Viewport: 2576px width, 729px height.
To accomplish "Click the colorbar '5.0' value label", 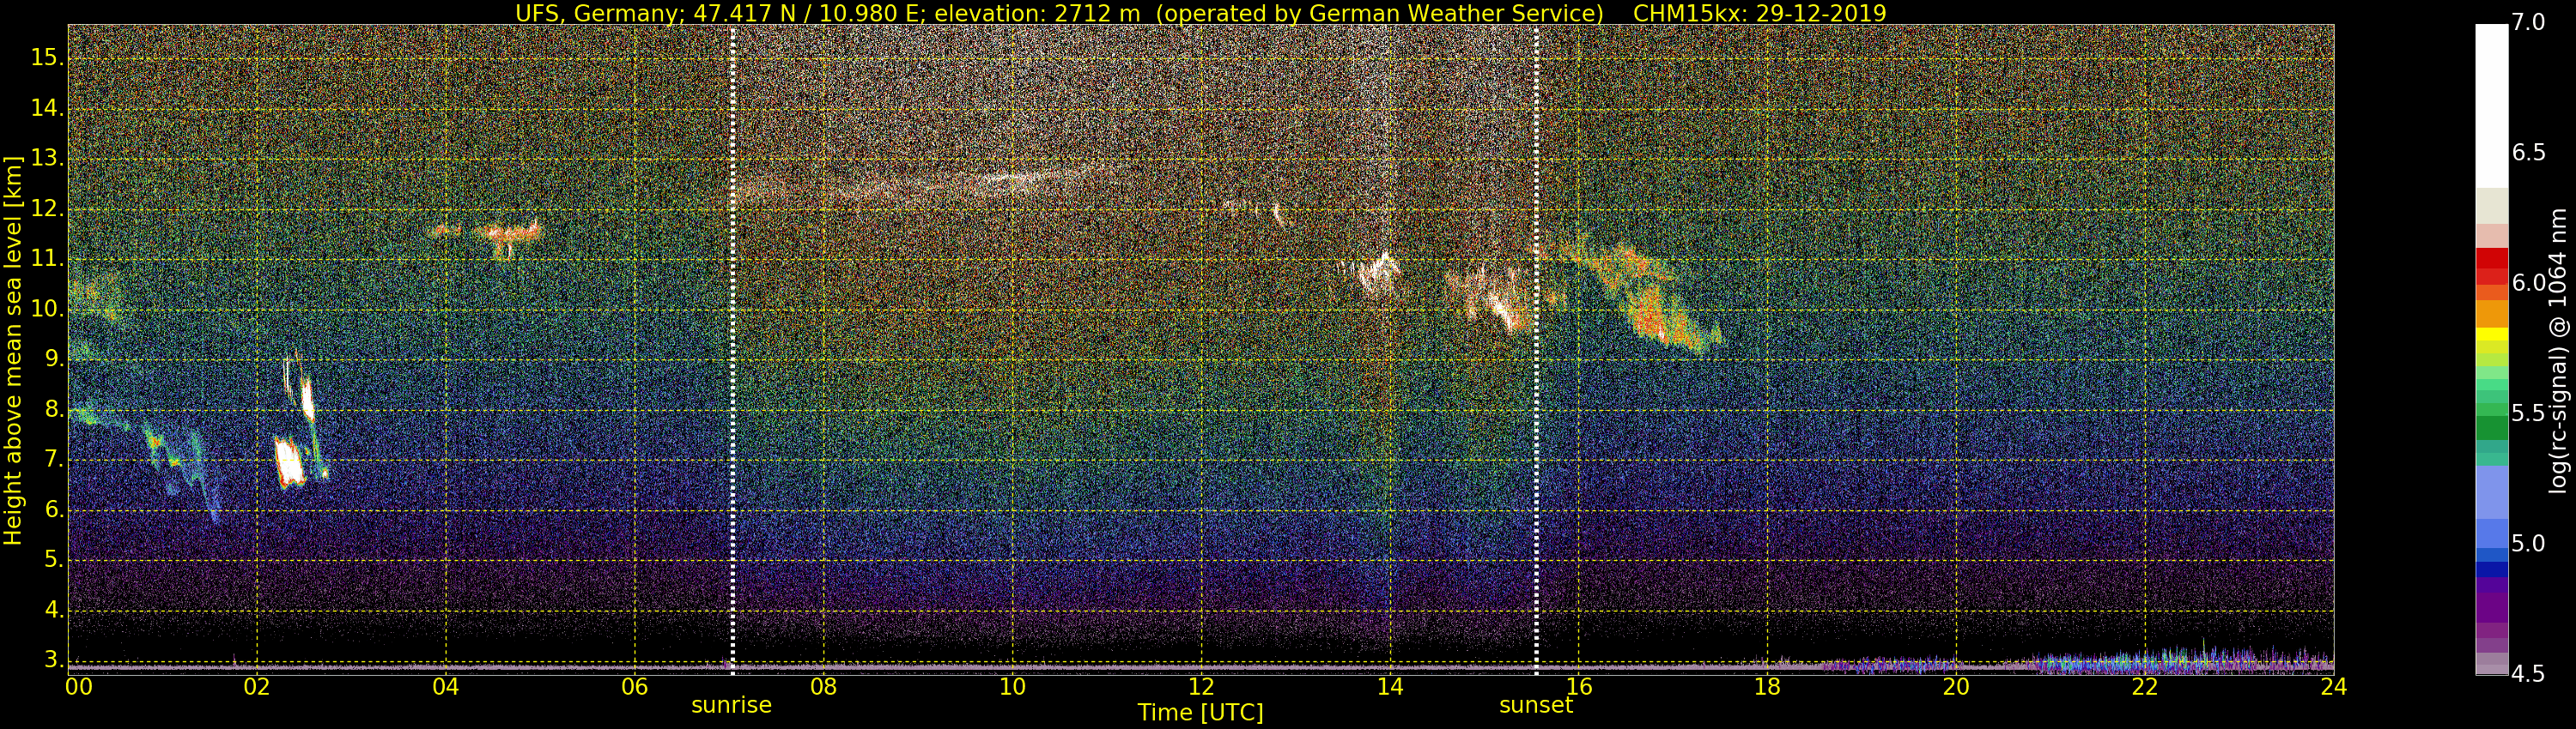I will coord(2529,543).
